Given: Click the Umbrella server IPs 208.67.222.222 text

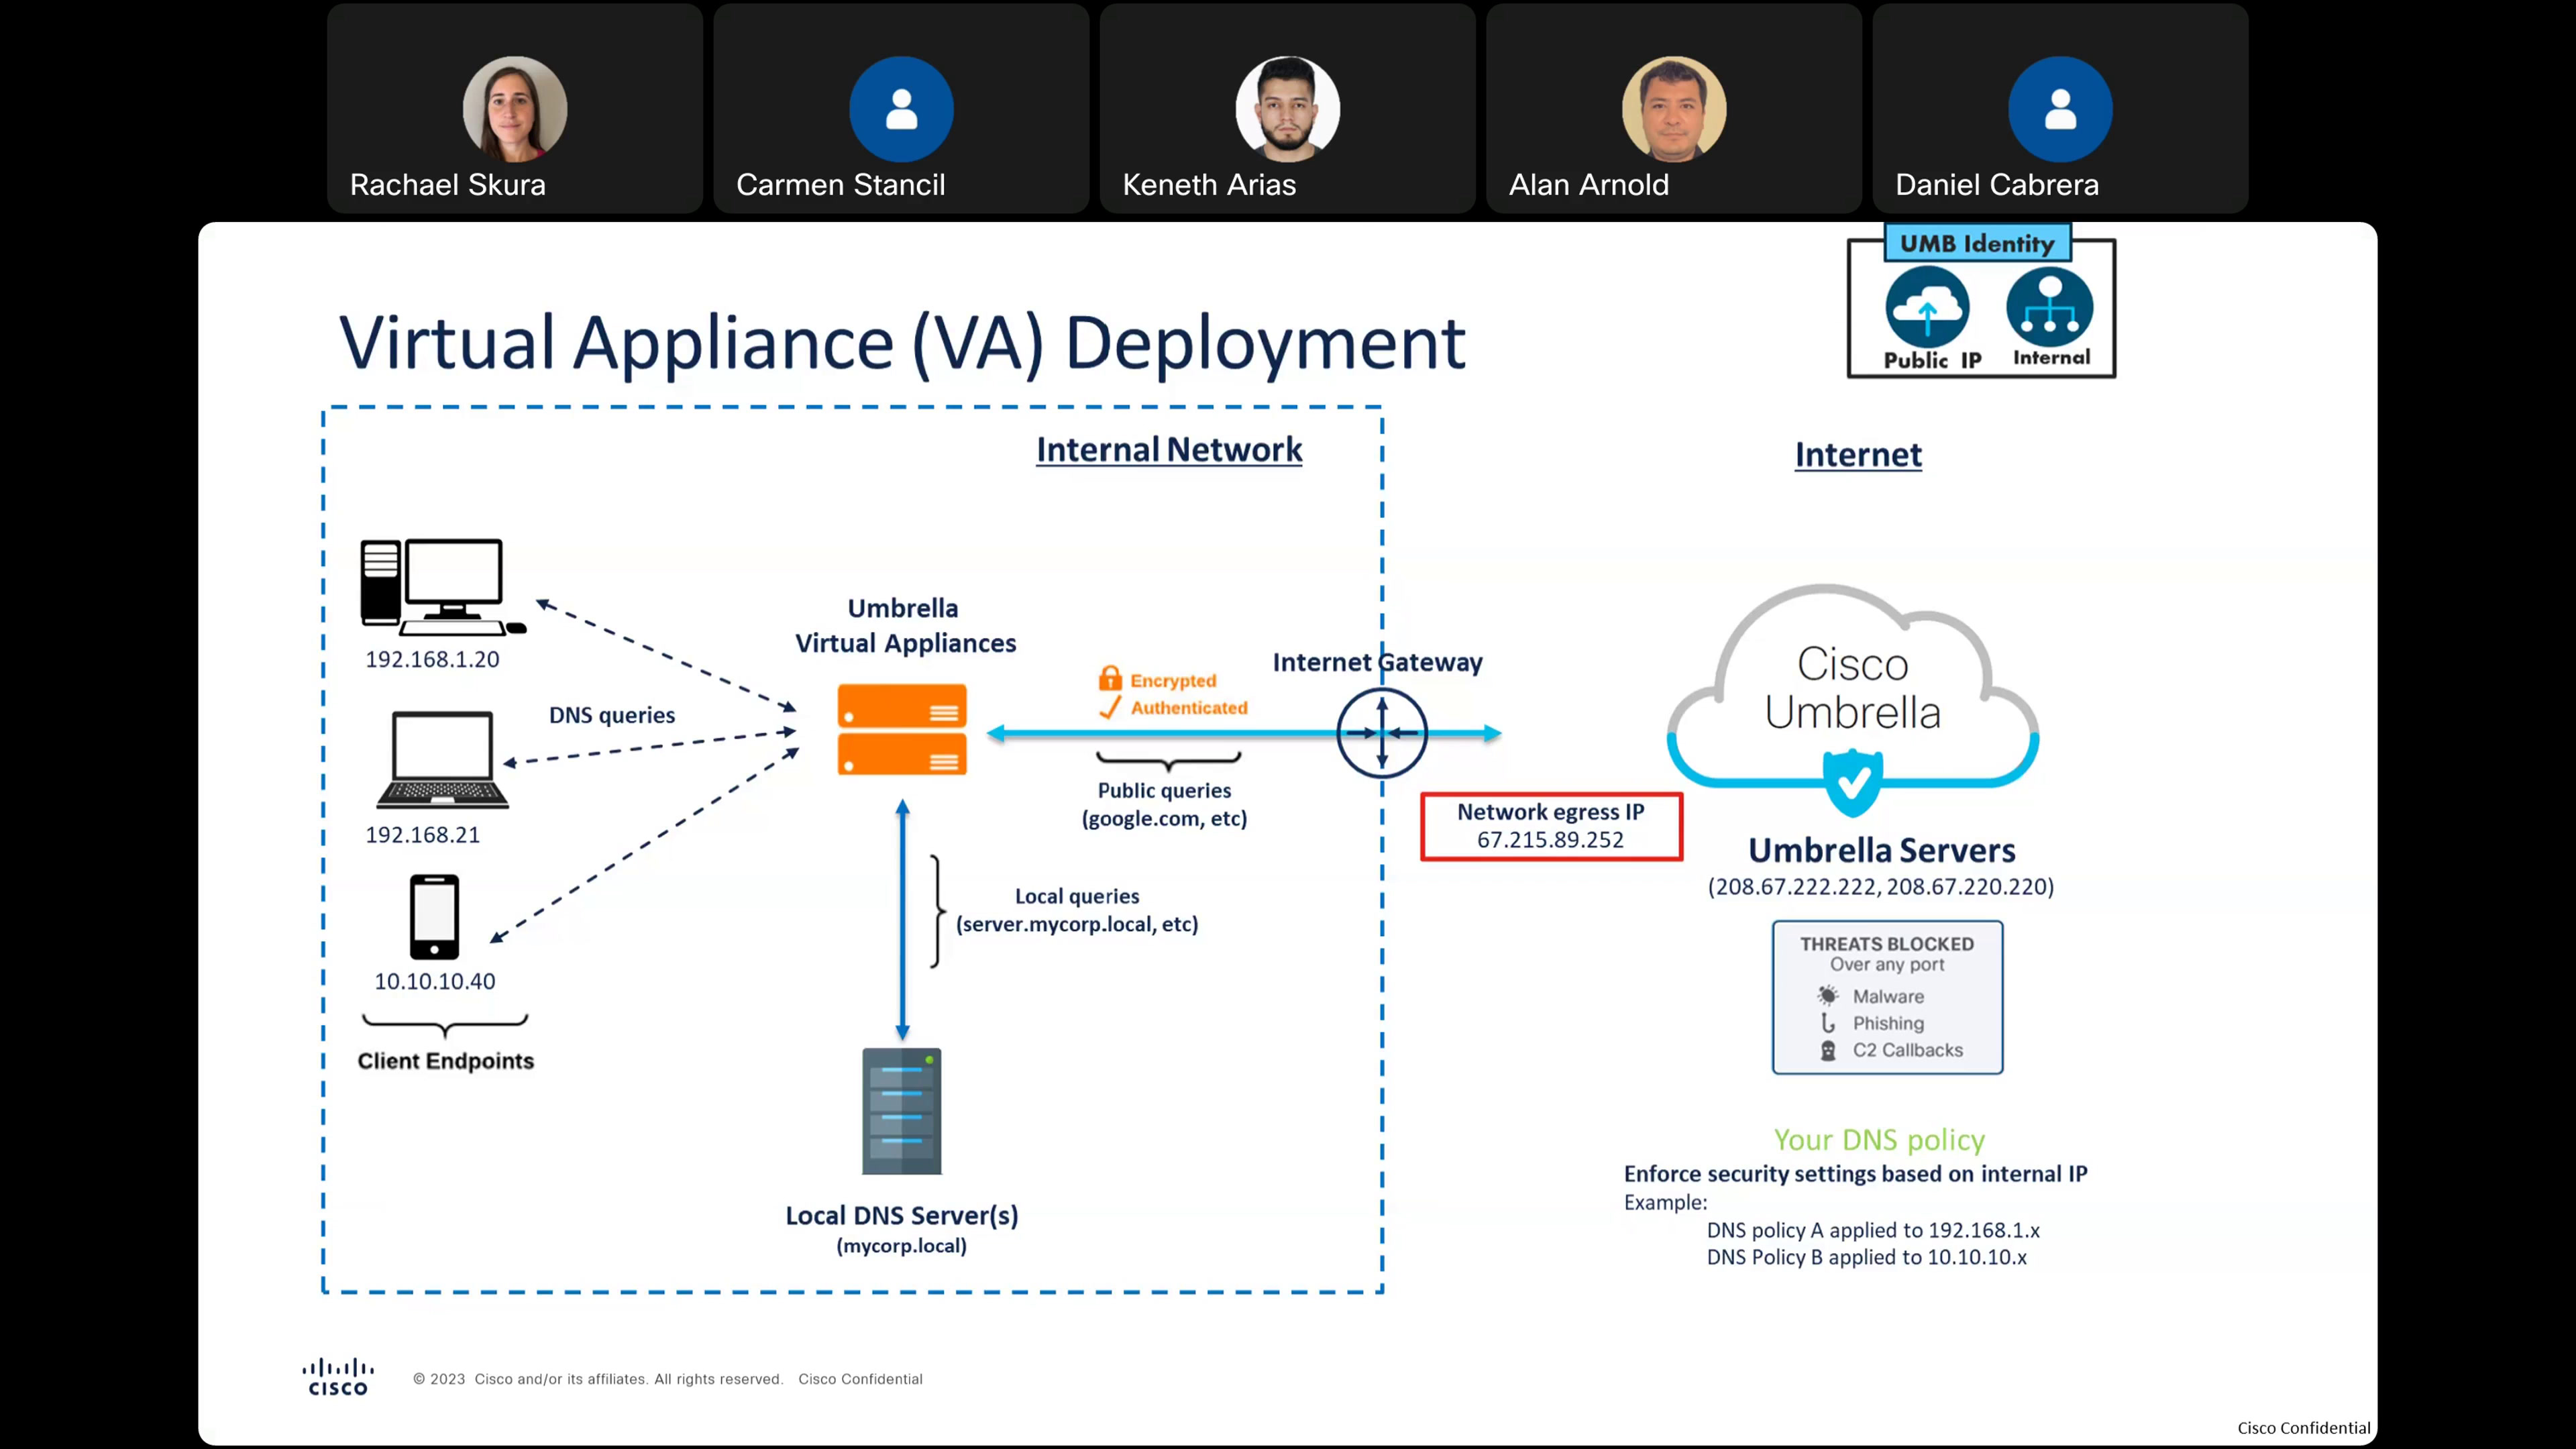Looking at the screenshot, I should pos(1881,887).
